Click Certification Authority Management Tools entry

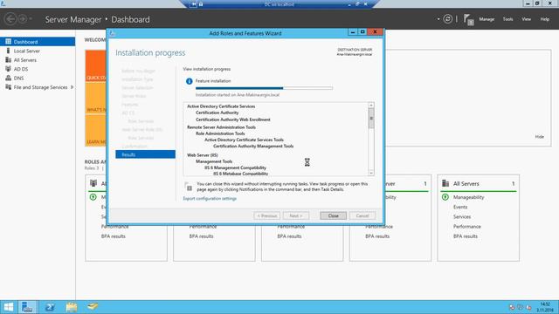(x=253, y=146)
